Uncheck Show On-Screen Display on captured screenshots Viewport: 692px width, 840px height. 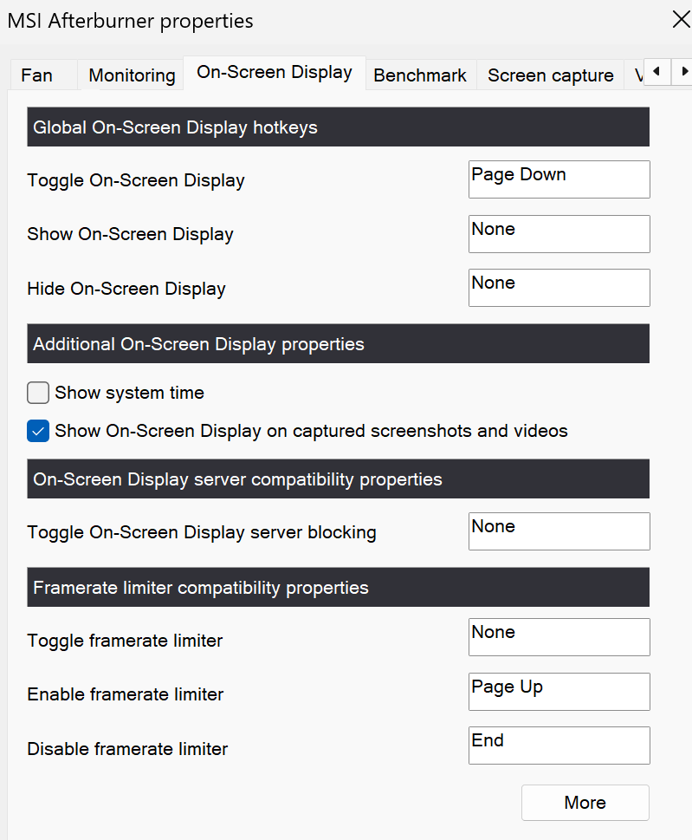click(38, 431)
